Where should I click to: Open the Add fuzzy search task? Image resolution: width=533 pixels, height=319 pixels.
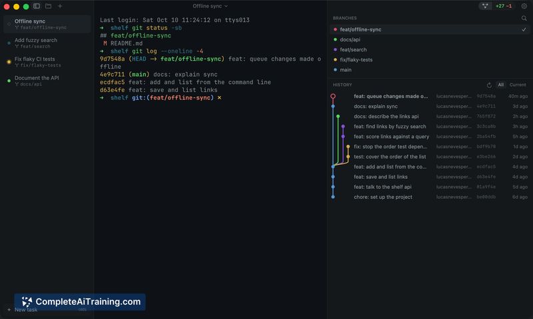pos(47,43)
